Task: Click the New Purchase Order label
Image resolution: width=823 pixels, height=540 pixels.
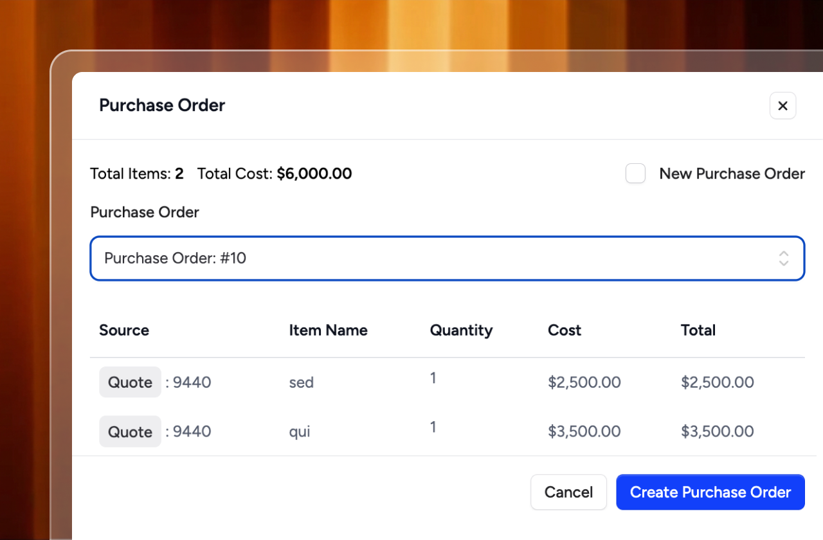Action: pyautogui.click(x=732, y=174)
